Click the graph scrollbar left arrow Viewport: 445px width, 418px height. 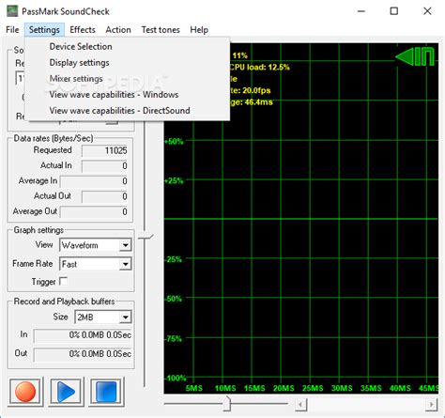(x=300, y=404)
